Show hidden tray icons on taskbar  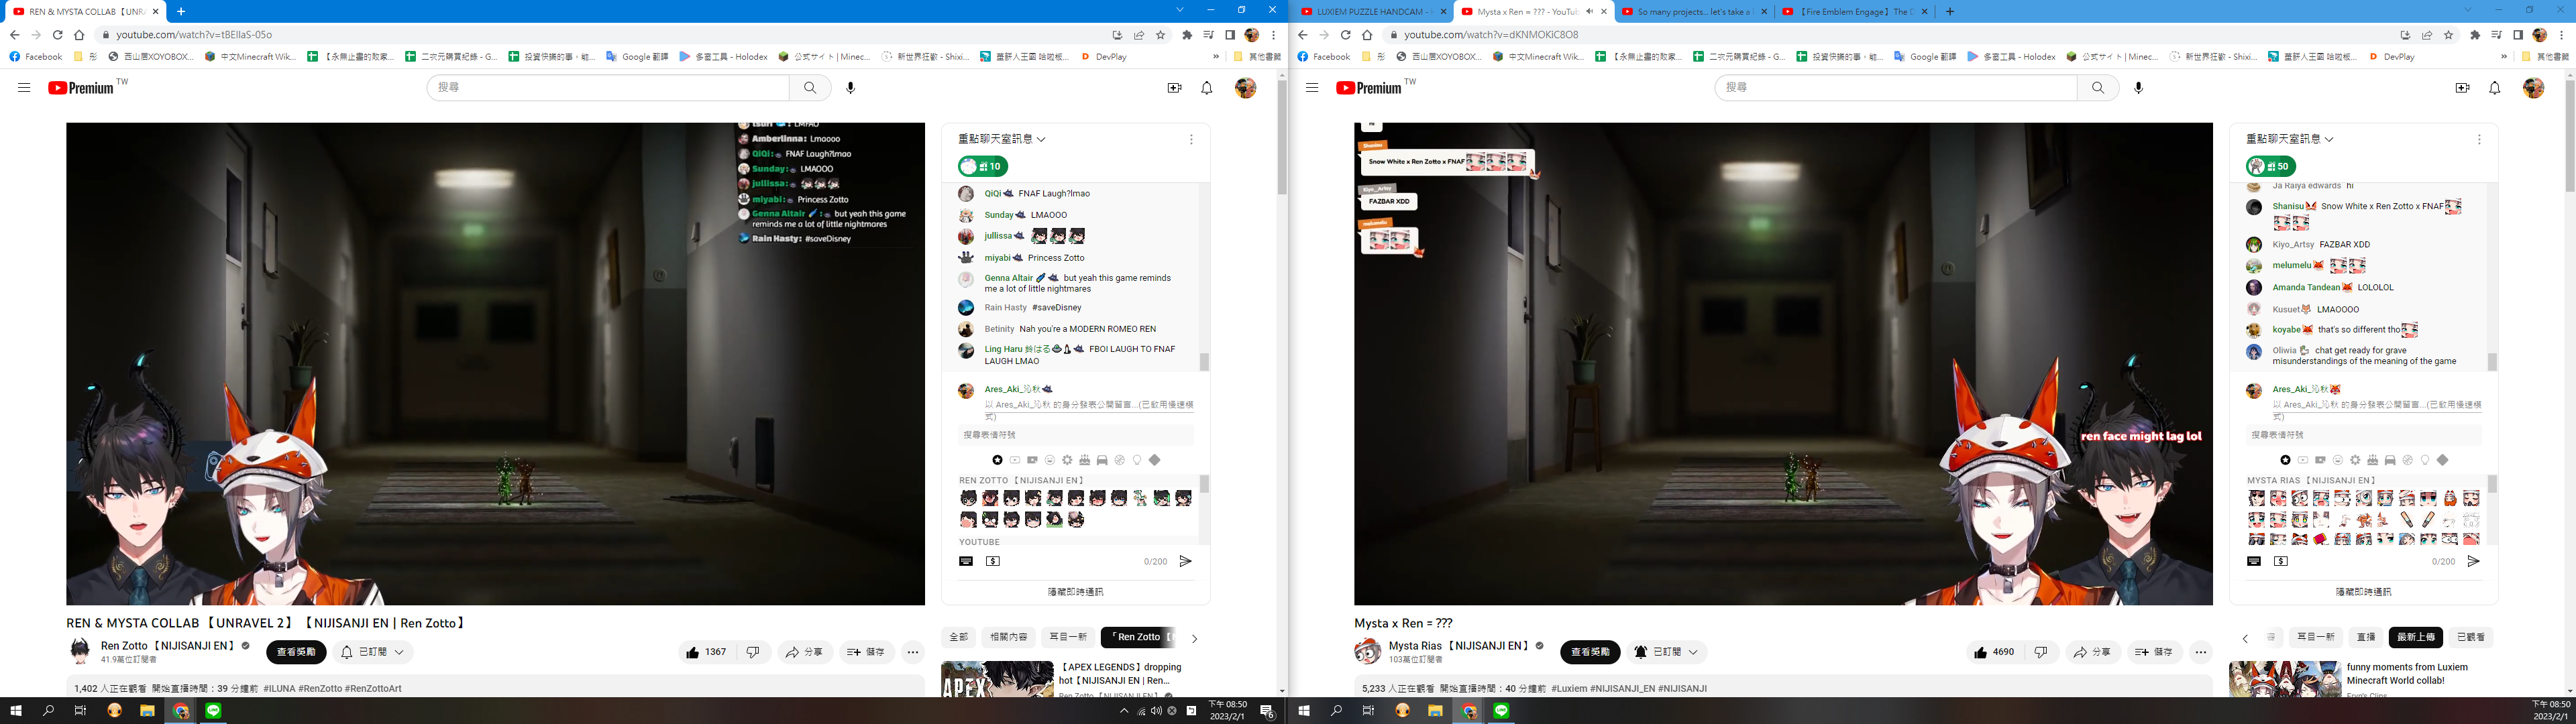(x=1124, y=711)
